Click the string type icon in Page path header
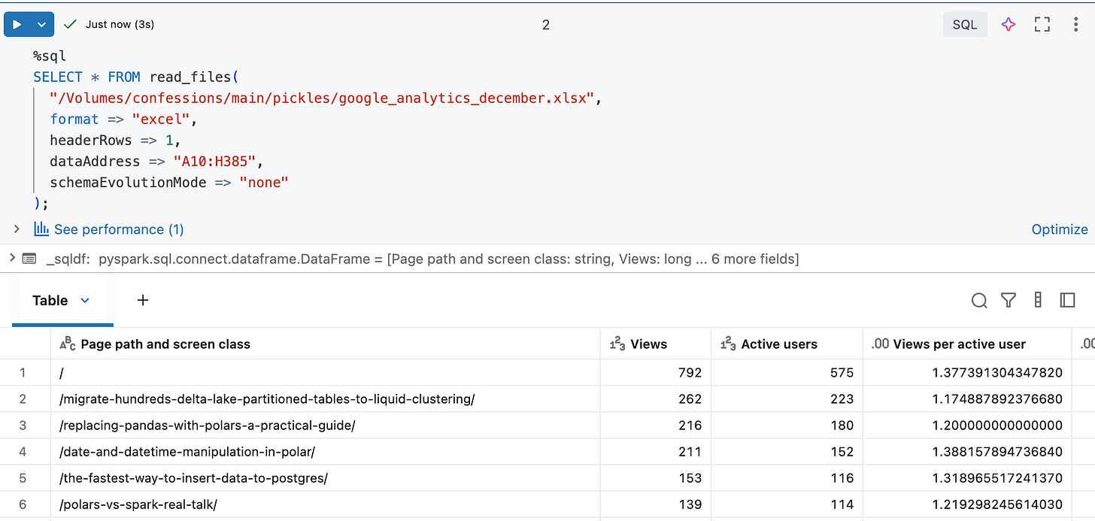This screenshot has width=1095, height=521. click(68, 344)
